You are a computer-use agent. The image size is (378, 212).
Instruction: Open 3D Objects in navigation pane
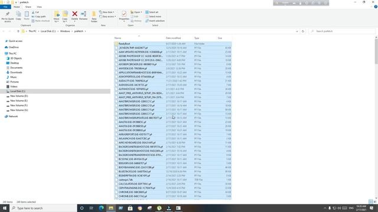[x=16, y=58]
